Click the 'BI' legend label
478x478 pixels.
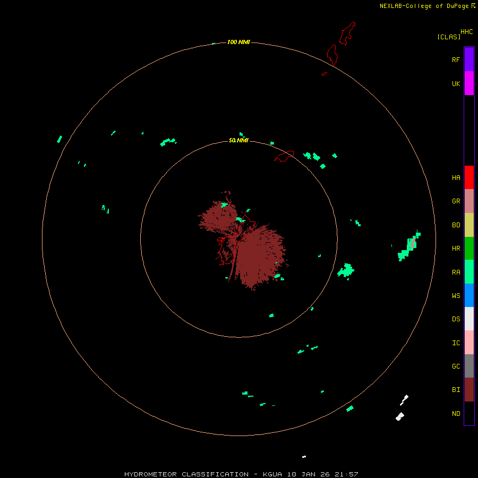[x=456, y=390]
